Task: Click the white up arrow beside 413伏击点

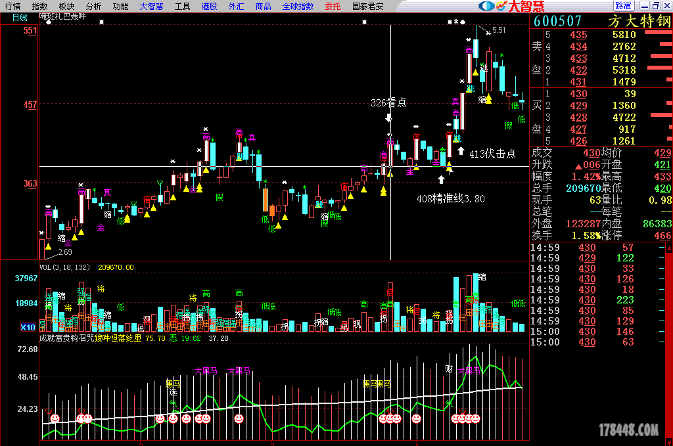Action: 461,150
